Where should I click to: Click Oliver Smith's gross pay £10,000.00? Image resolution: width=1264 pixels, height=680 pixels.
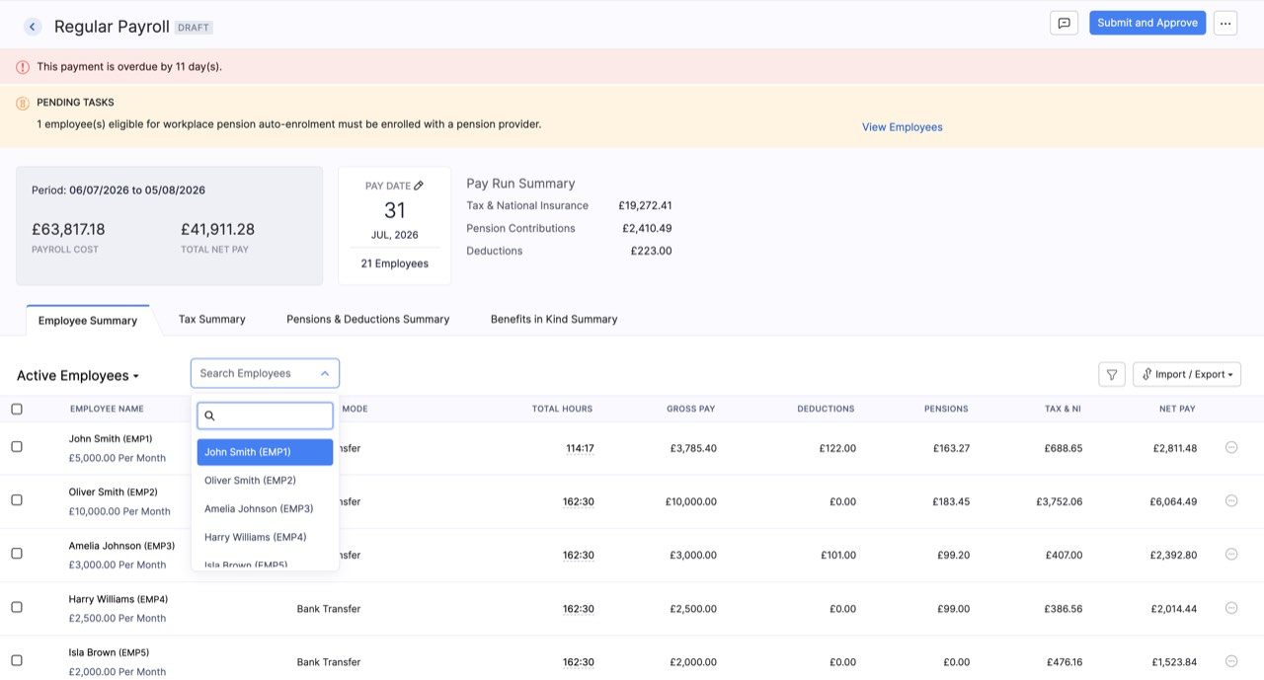[x=691, y=501]
